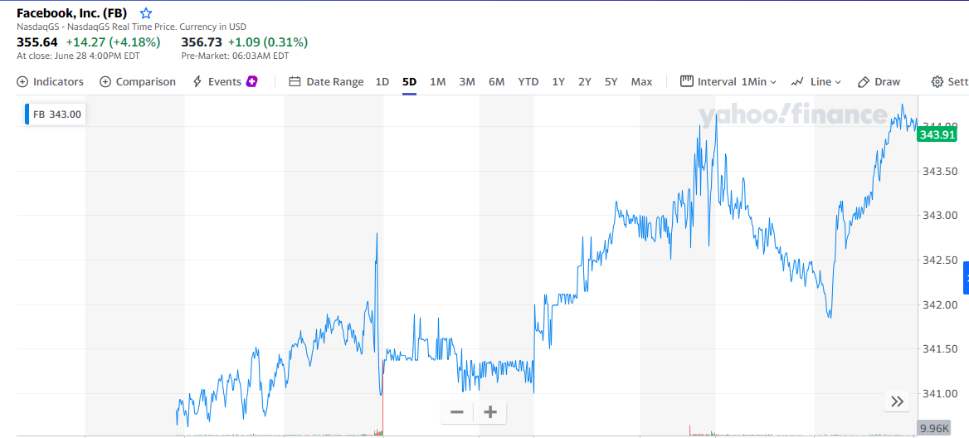Select the 3M time range
The image size is (969, 438).
pos(466,81)
